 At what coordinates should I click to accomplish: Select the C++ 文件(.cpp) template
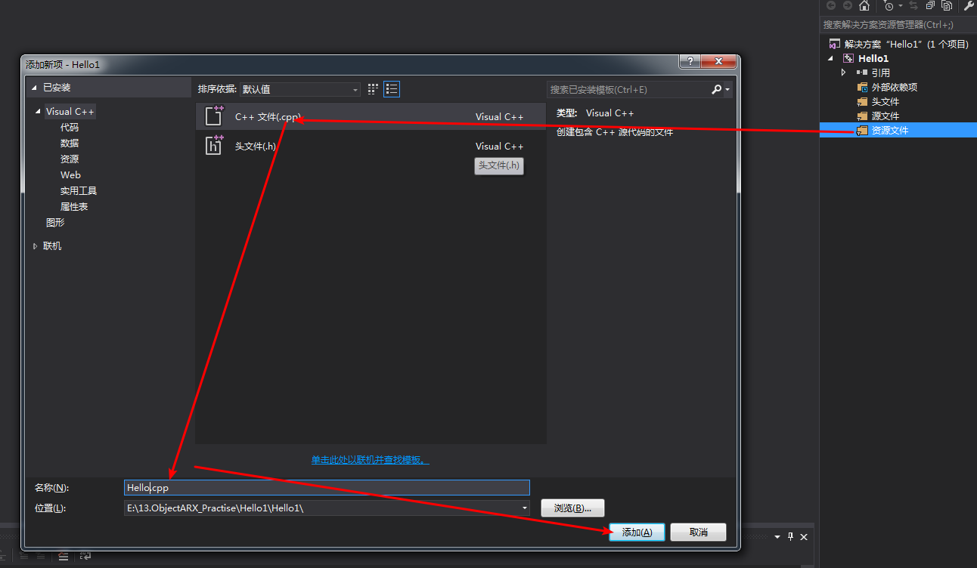pyautogui.click(x=268, y=117)
